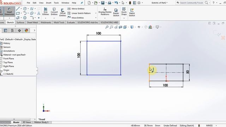Click Convert Entities tool
Screen dimensions: 226x127
tap(54, 11)
